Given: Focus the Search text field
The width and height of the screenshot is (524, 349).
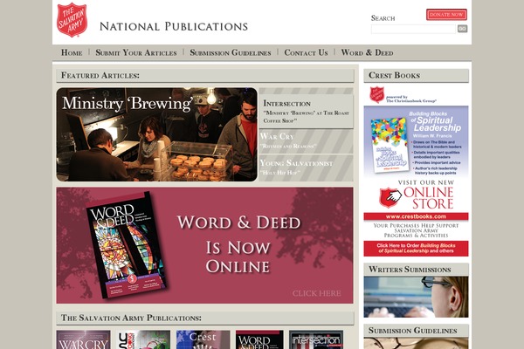Looking at the screenshot, I should click(413, 29).
